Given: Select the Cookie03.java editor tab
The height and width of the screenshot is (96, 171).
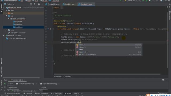Looking at the screenshot, I should 86,4.
